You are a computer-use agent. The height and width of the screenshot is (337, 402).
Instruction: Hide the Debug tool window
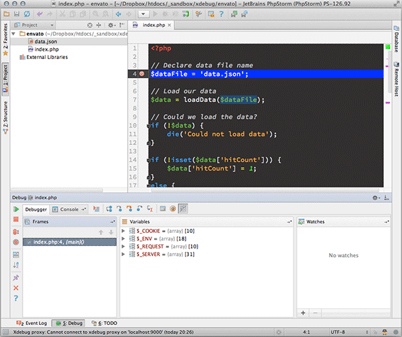coord(387,197)
